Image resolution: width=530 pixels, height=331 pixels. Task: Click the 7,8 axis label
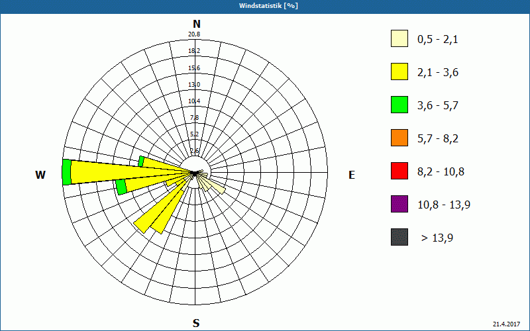(195, 118)
